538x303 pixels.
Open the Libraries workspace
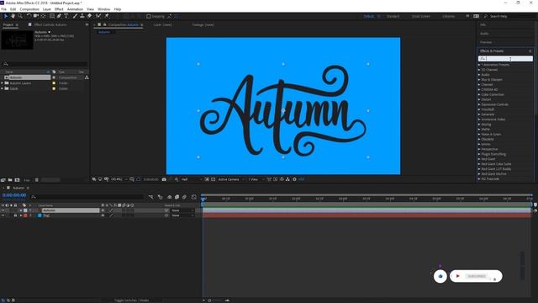coord(448,16)
